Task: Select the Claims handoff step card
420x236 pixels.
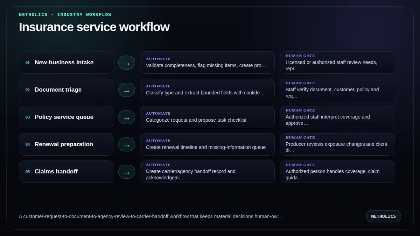Action: (x=66, y=172)
